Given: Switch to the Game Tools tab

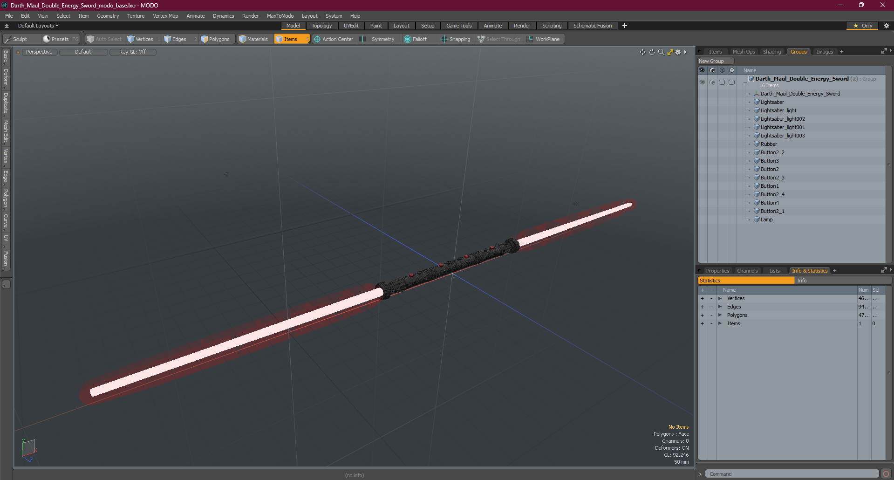Looking at the screenshot, I should tap(459, 26).
